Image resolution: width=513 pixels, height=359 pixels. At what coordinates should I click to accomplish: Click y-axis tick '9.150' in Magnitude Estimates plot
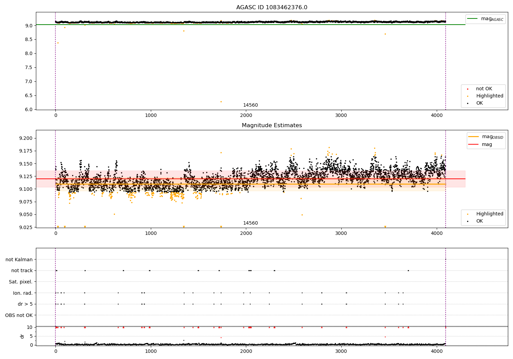pos(26,164)
